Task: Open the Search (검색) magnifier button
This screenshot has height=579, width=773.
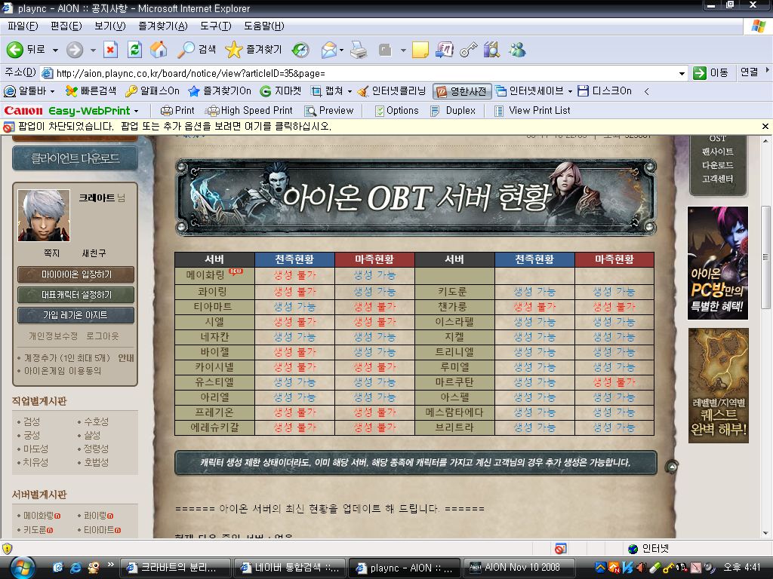Action: (197, 49)
